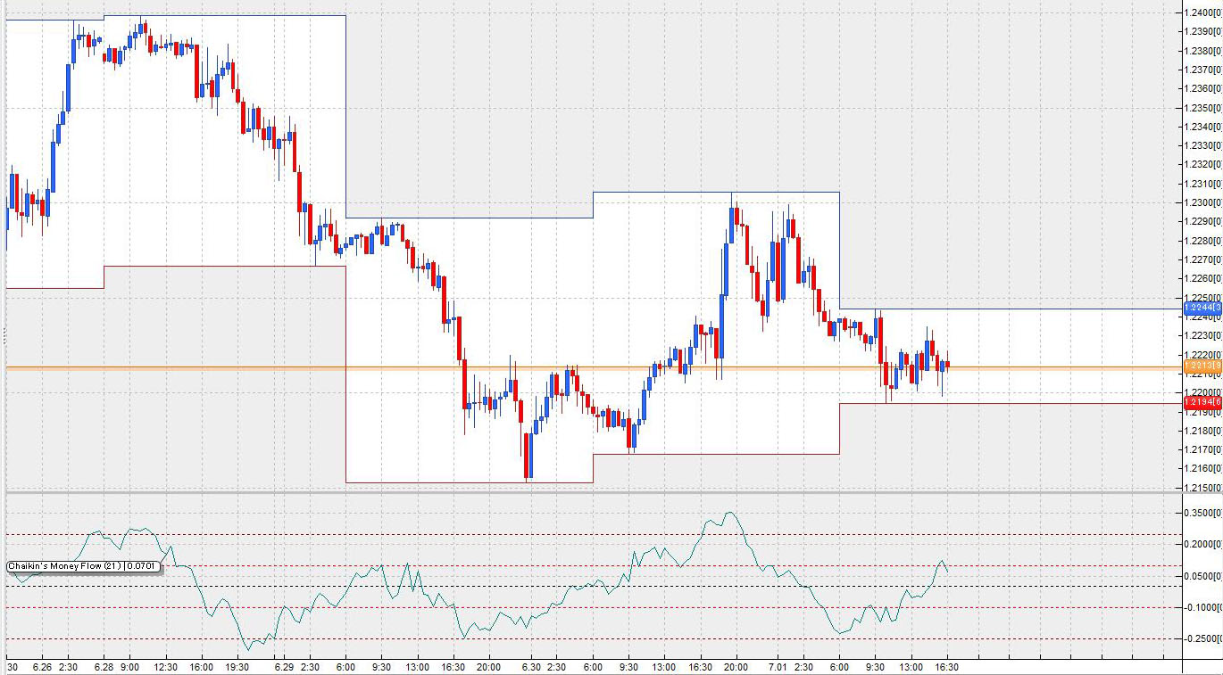The width and height of the screenshot is (1223, 675).
Task: Click the 1.2160 price axis label
Action: pyautogui.click(x=1203, y=468)
